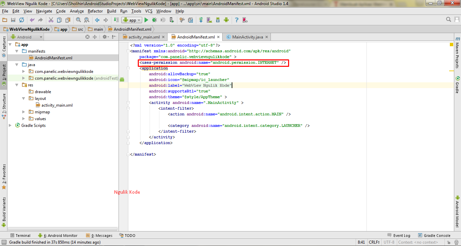Click Collapse All icon in Project panel
Image resolution: width=461 pixels, height=246 pixels.
(95, 37)
